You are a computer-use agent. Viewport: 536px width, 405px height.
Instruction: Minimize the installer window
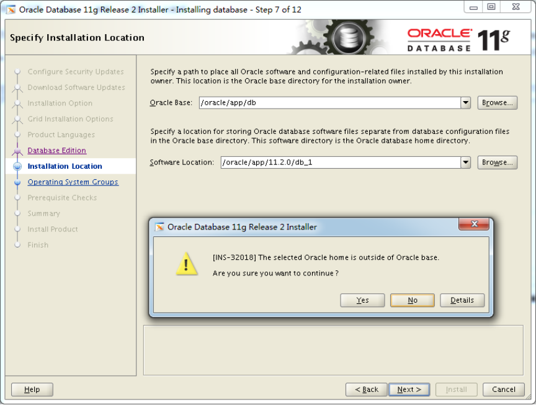coord(473,7)
